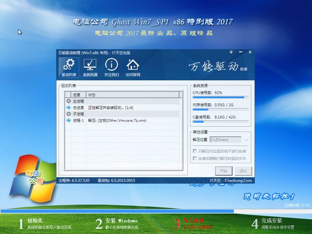Click the 主程序: 6.5.37.520 version text
This screenshot has width=312, height=234.
74,180
